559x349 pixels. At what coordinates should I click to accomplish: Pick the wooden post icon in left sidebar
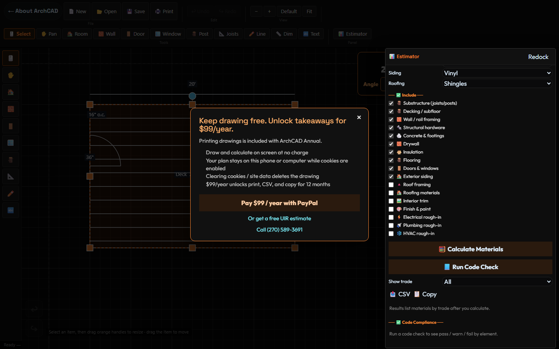(x=11, y=160)
